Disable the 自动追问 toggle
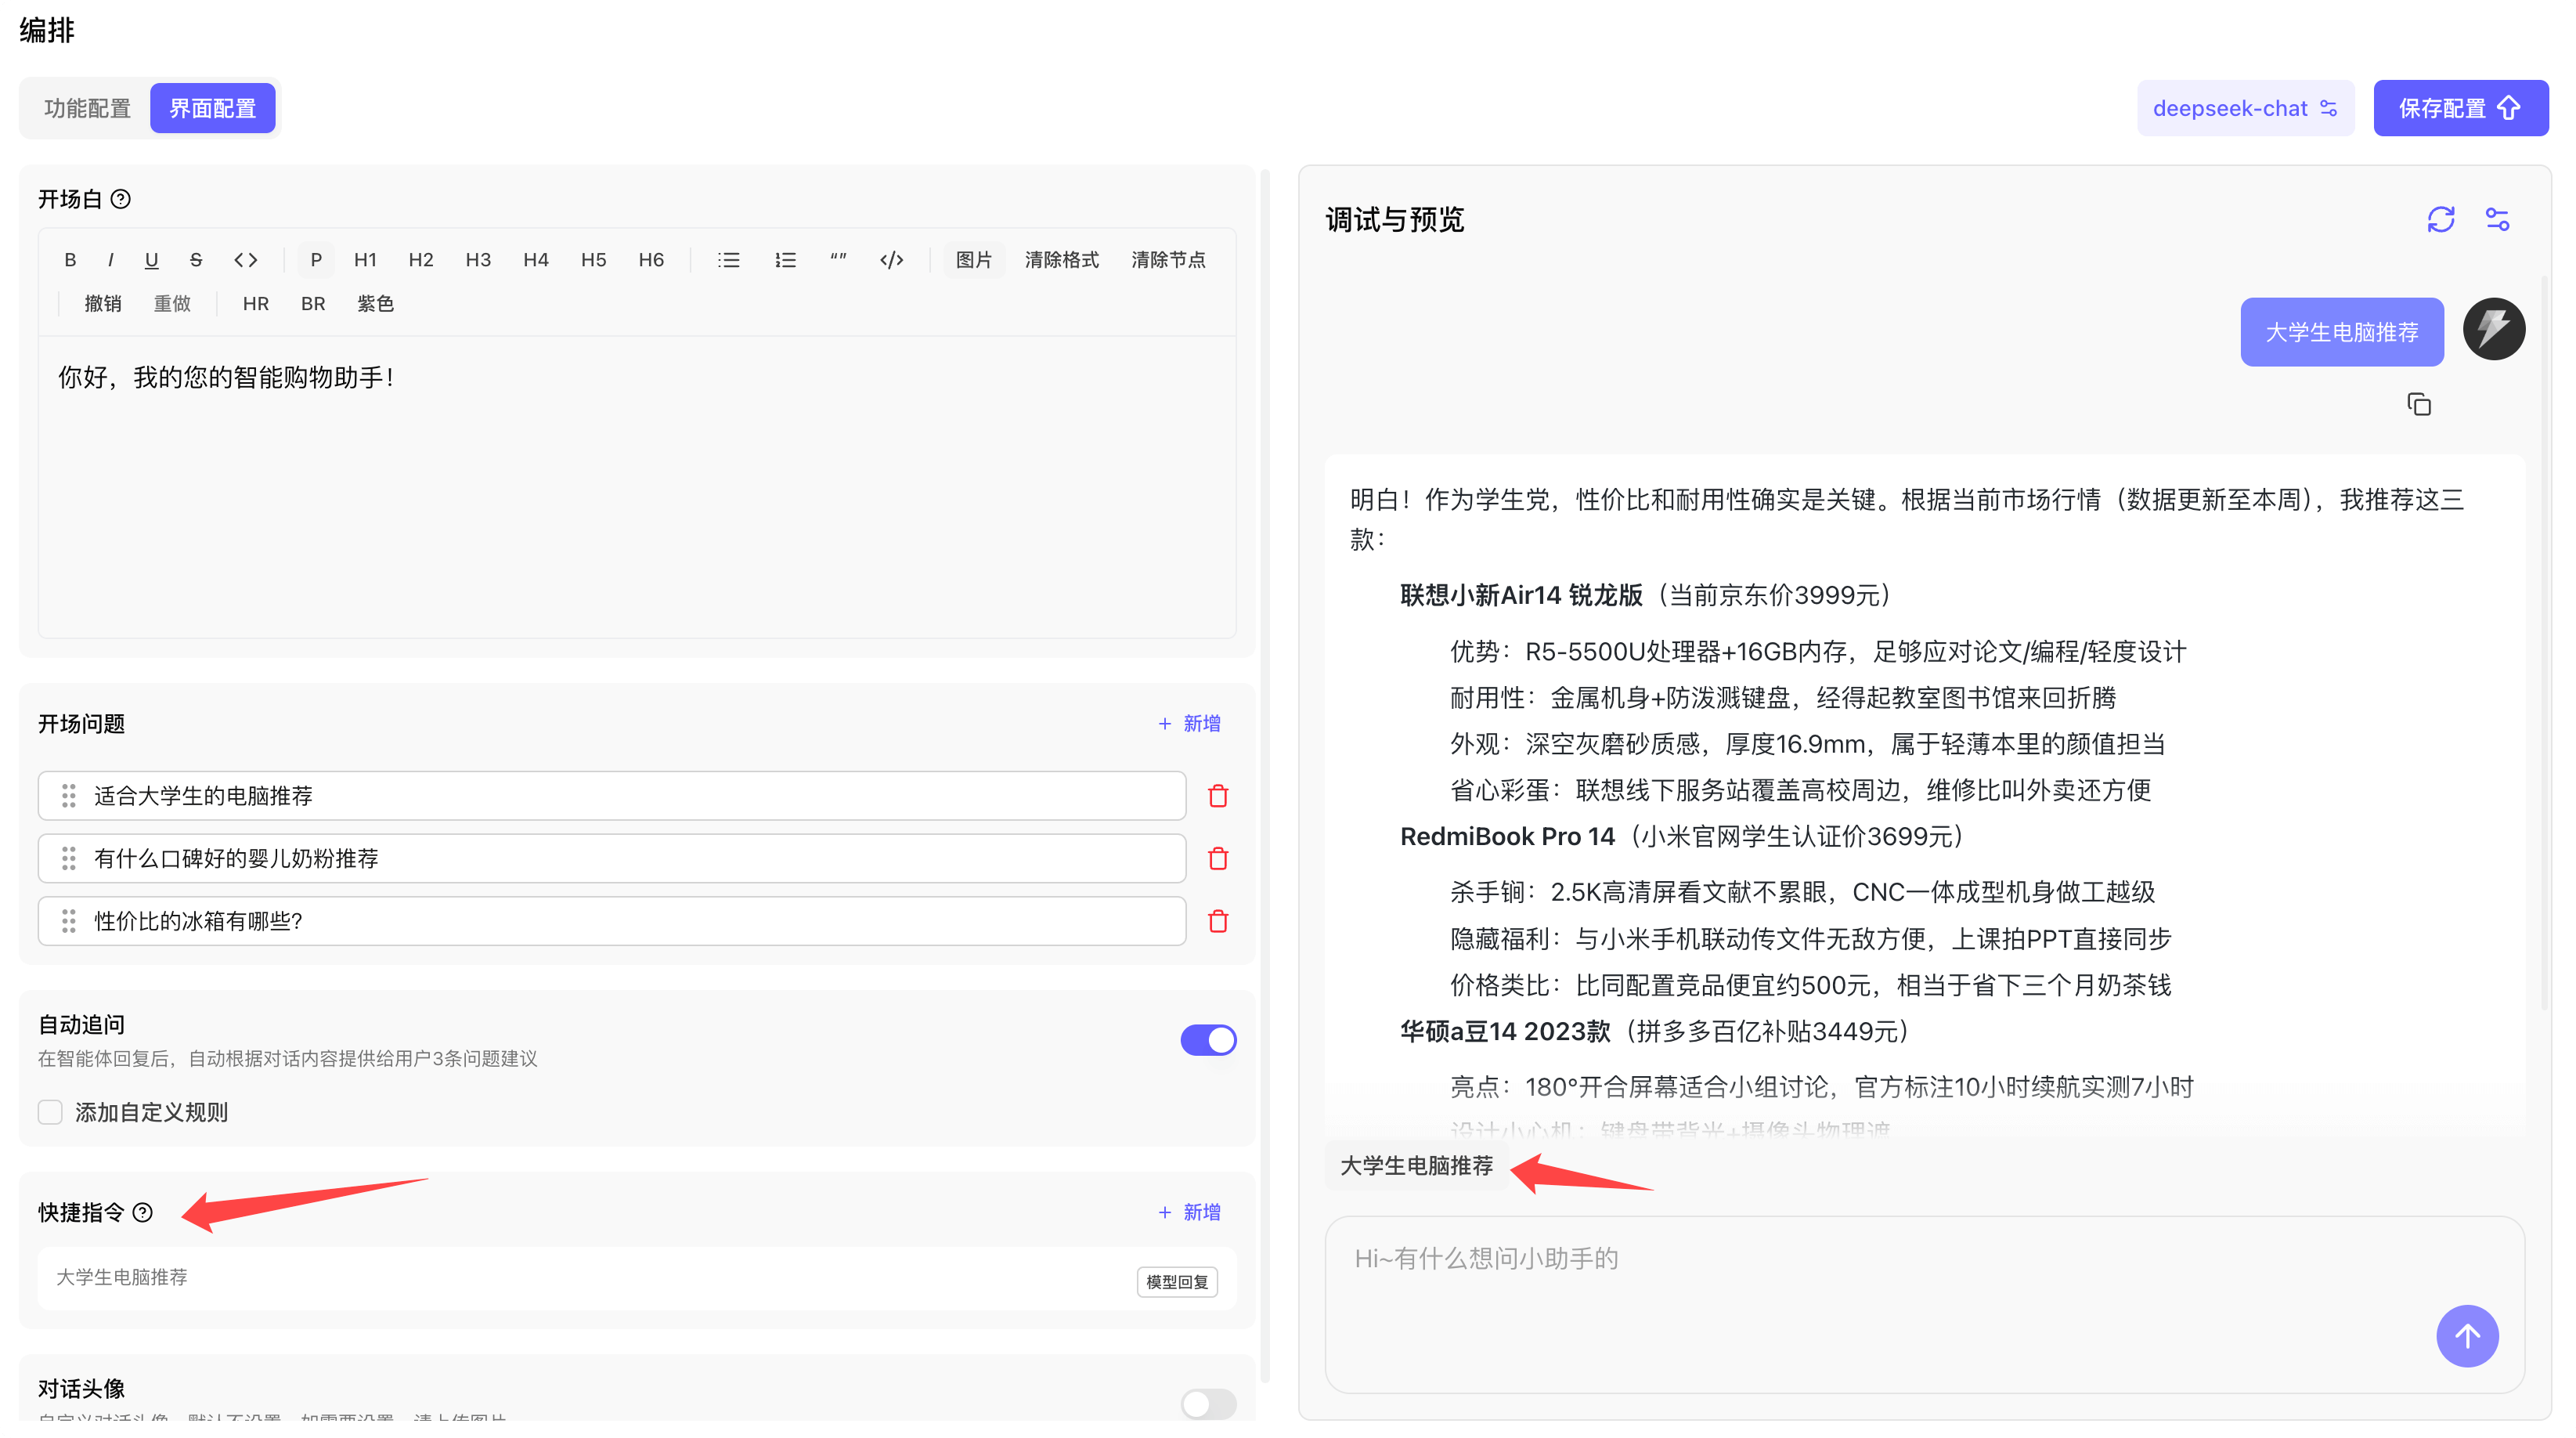The width and height of the screenshot is (2576, 1438). (1208, 1040)
